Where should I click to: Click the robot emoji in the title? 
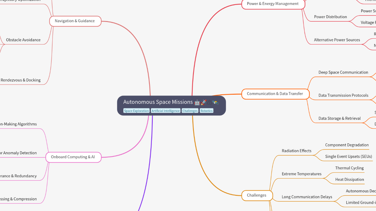(x=197, y=102)
